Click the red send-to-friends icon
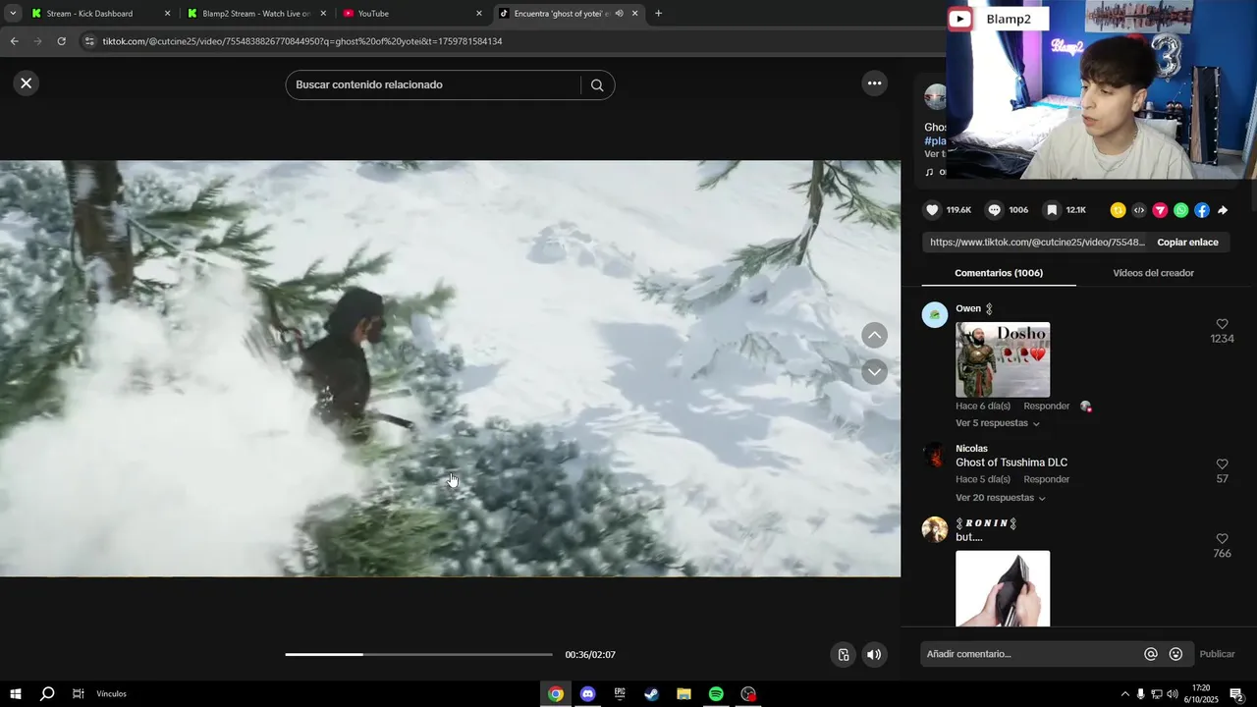 coord(1160,210)
